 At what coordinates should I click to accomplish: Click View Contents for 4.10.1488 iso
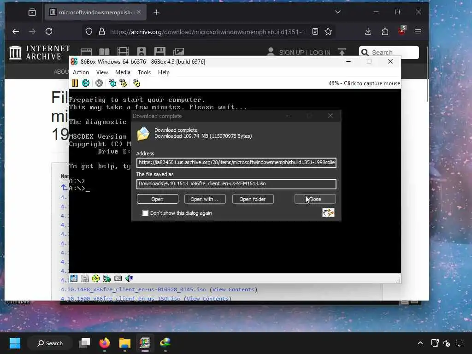(x=233, y=289)
